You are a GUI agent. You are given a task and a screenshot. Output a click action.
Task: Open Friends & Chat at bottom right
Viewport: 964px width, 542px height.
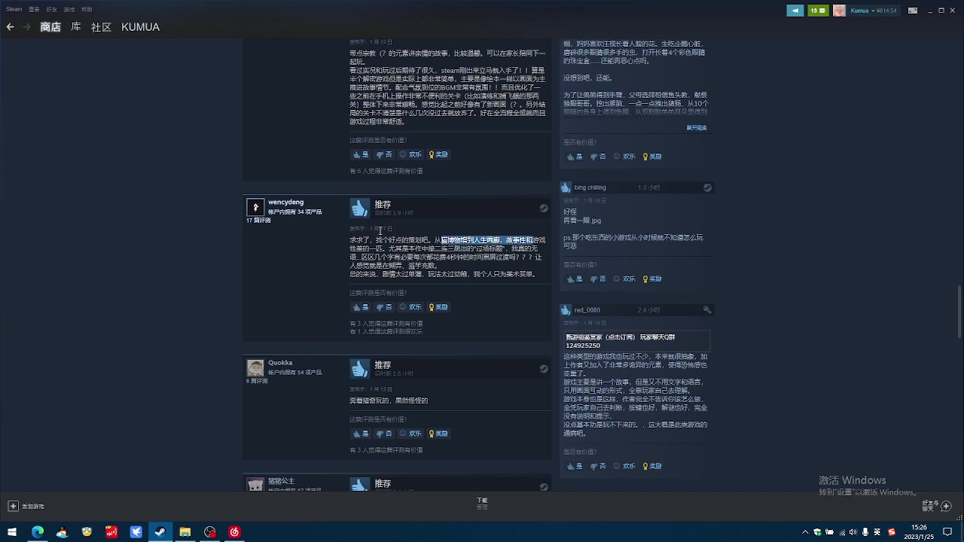coord(938,506)
